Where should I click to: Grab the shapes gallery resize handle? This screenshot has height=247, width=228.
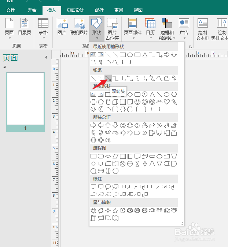click(182, 223)
